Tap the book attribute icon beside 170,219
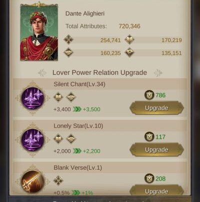This screenshot has height=202, width=200. (x=129, y=39)
